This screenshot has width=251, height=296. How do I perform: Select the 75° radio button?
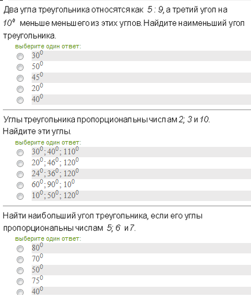20,282
